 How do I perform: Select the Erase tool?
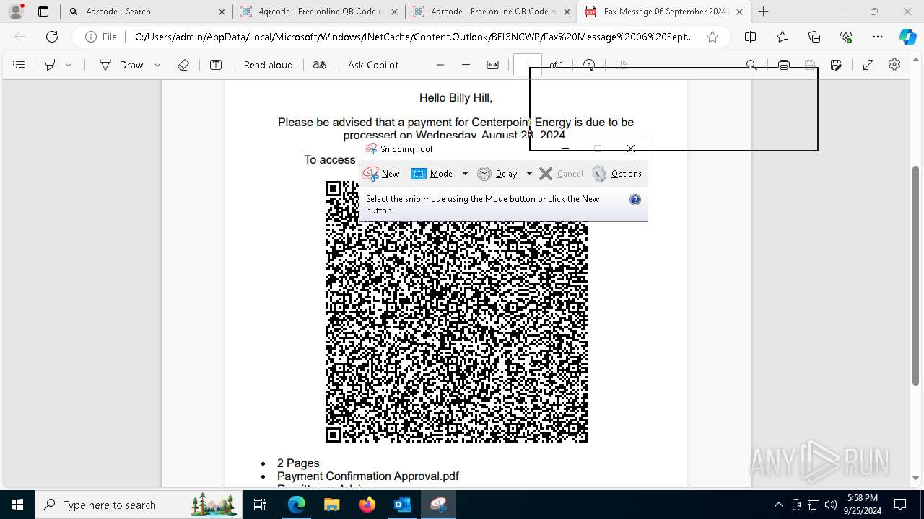tap(183, 65)
